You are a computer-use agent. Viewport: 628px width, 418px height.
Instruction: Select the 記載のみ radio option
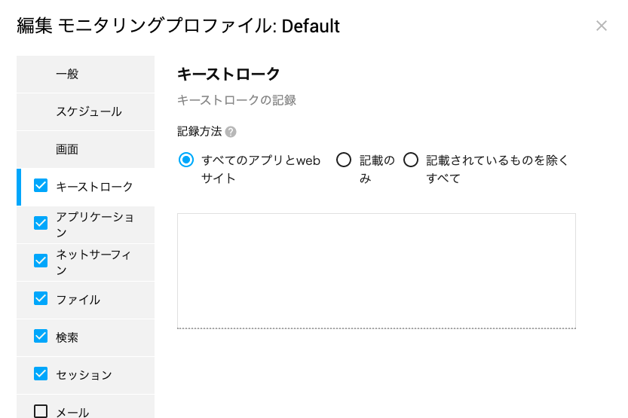[344, 160]
